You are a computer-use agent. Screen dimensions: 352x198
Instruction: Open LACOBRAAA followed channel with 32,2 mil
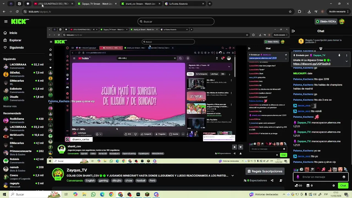23,66
